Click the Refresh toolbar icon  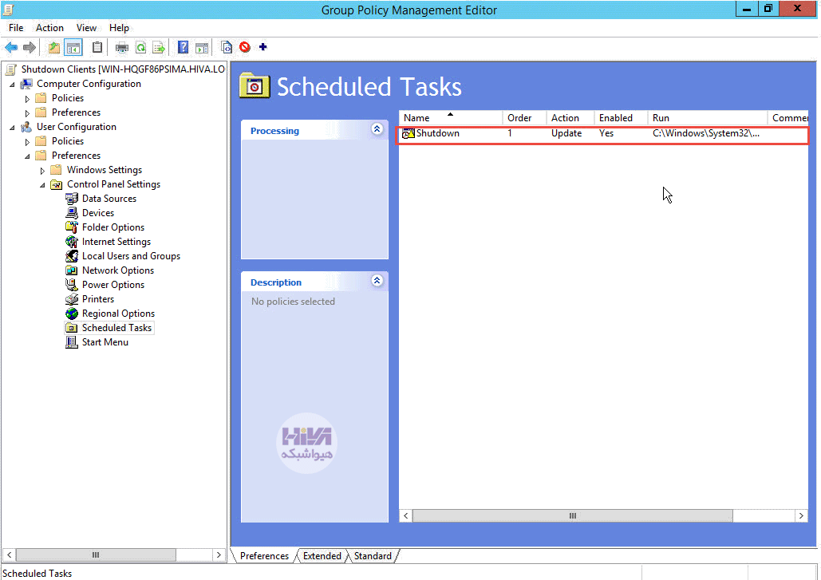[141, 48]
